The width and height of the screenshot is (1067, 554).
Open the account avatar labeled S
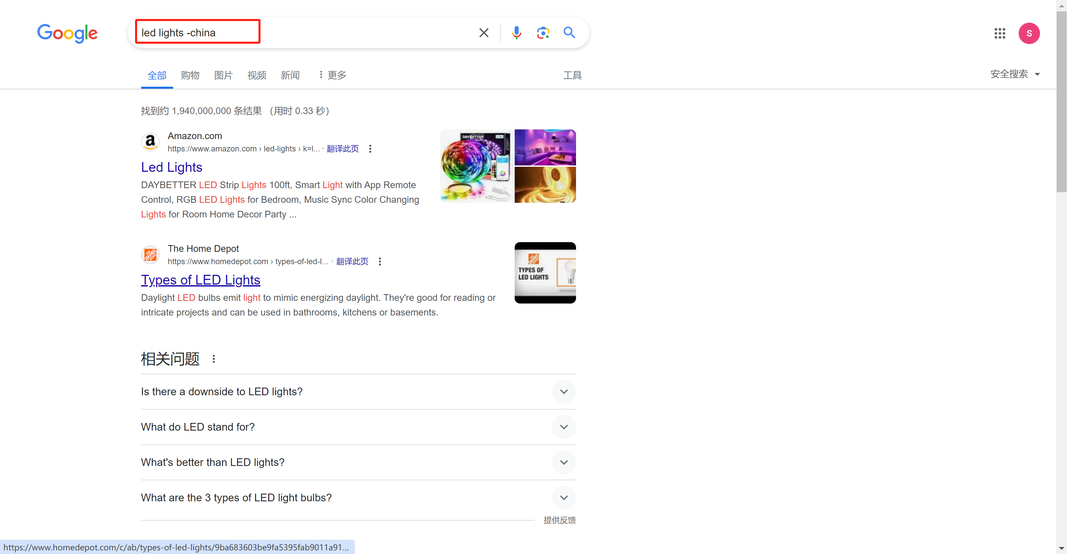pyautogui.click(x=1029, y=33)
